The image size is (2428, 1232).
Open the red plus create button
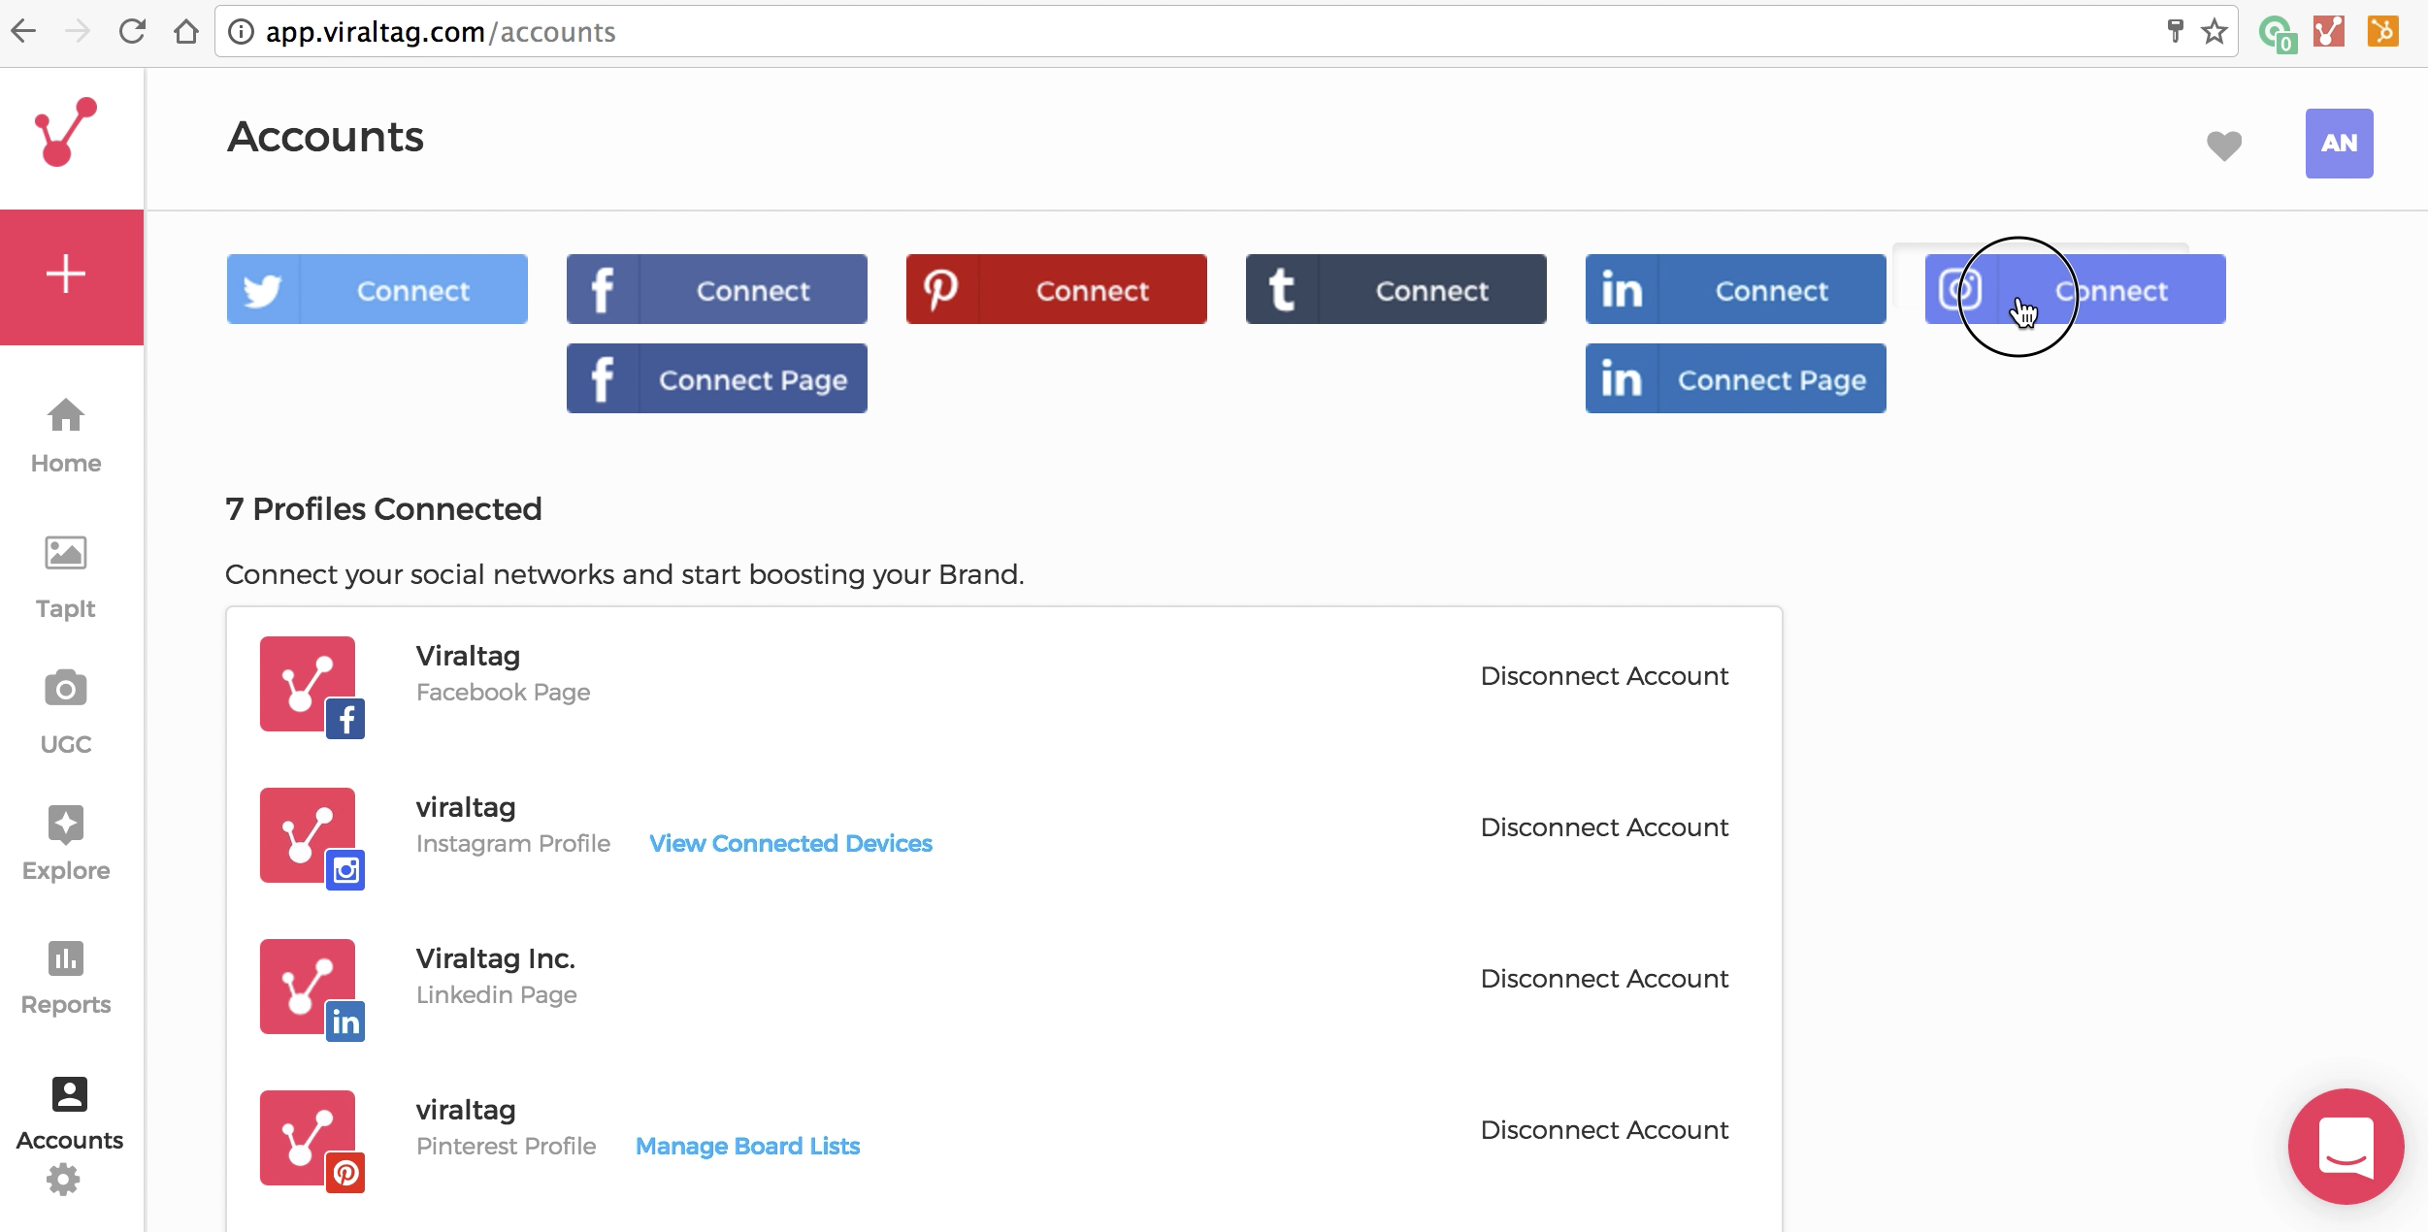tap(72, 276)
